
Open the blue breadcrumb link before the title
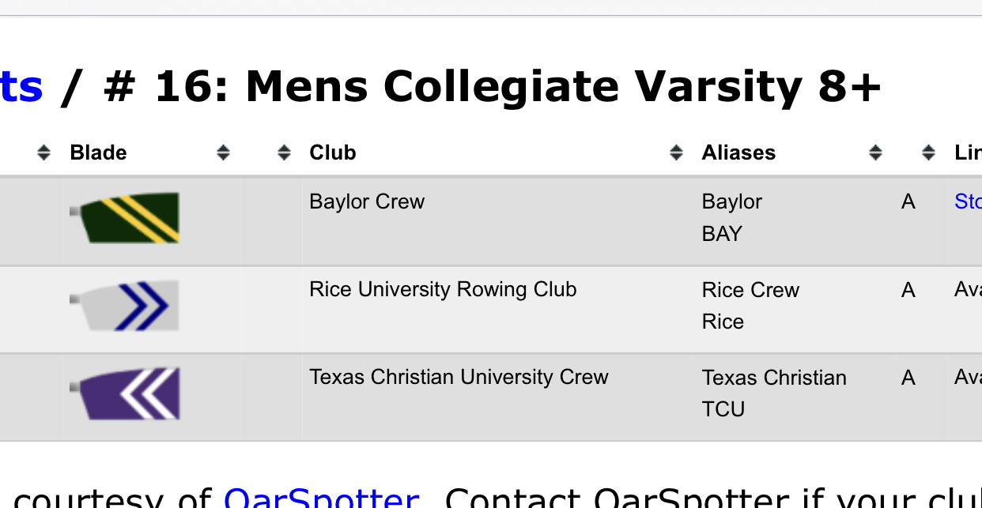pos(21,87)
